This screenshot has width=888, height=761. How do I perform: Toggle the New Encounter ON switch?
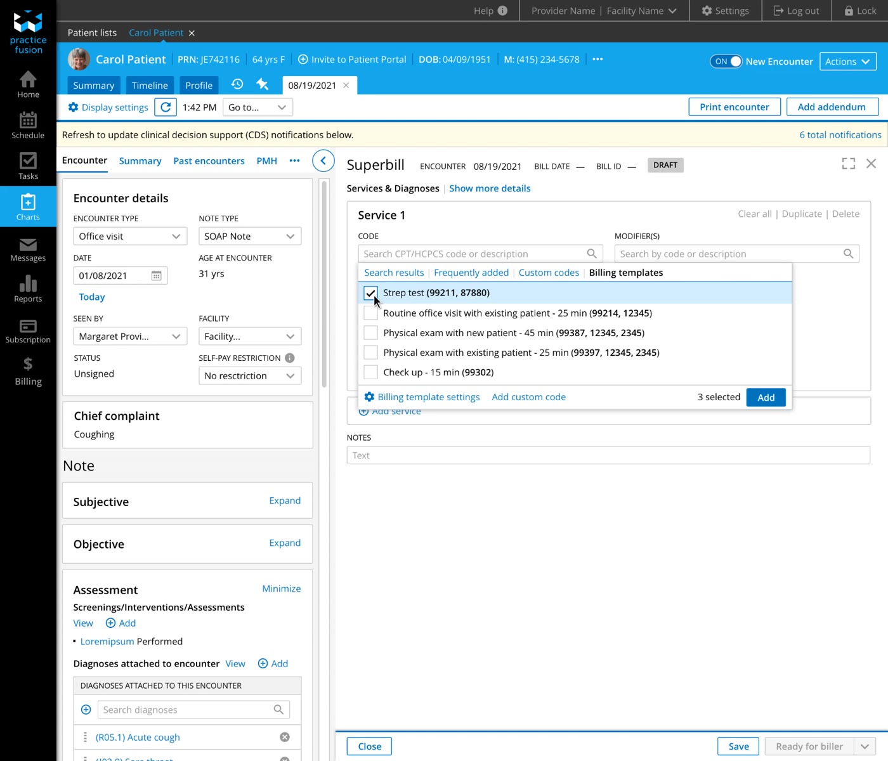pos(726,62)
